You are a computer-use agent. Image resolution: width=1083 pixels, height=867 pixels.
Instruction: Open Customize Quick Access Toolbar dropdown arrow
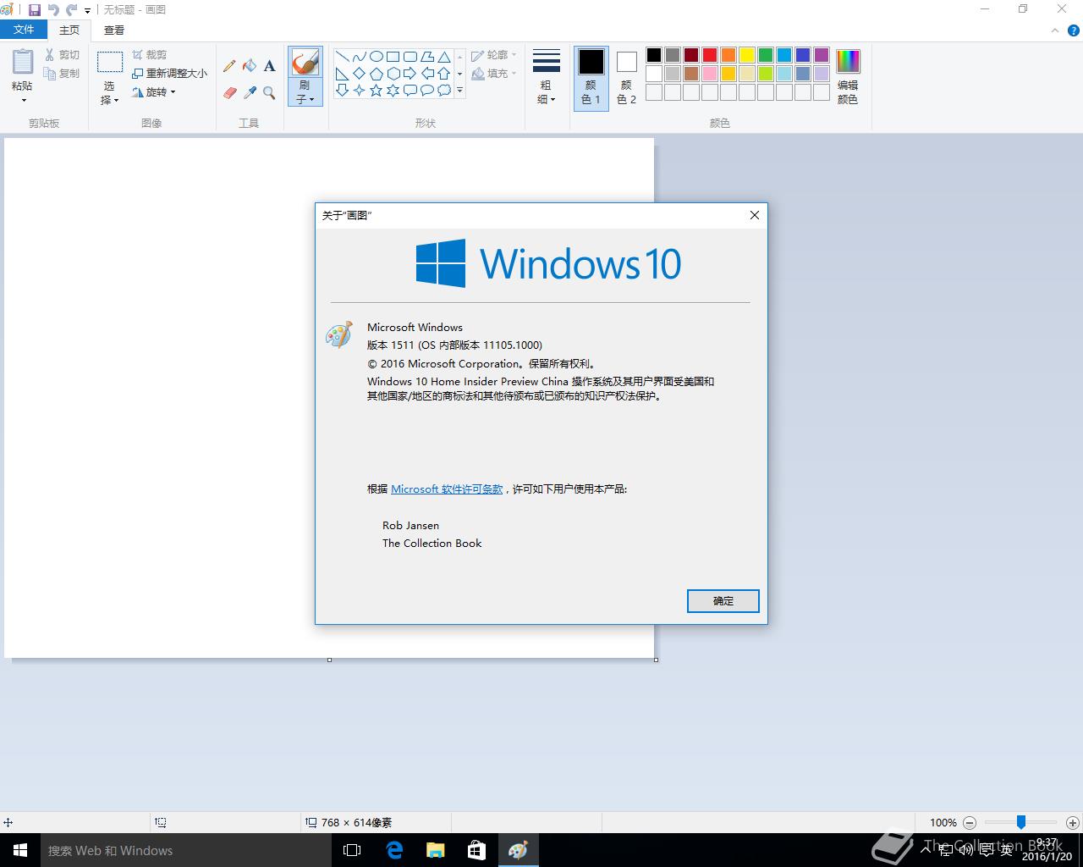click(87, 11)
